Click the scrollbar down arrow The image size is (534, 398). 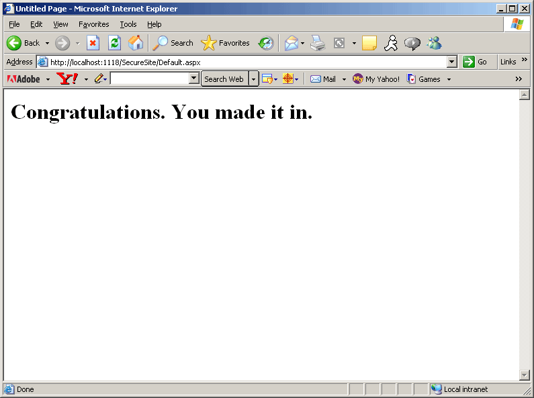coord(525,375)
